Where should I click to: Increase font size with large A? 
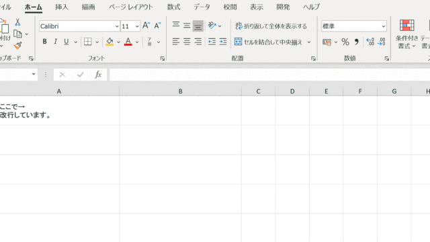tap(146, 26)
